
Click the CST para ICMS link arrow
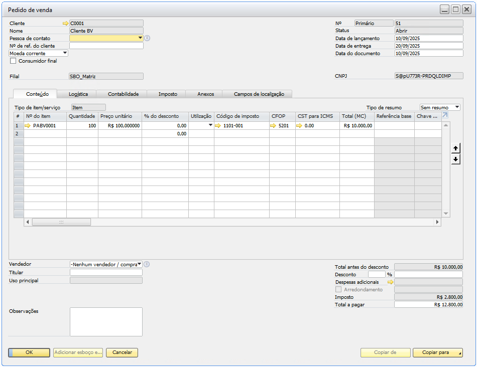[x=299, y=126]
